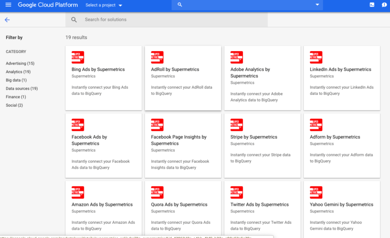Click 'Instantly connect your LinkedIn Ads' description
Screen dimensions: 390x238
[x=342, y=91]
